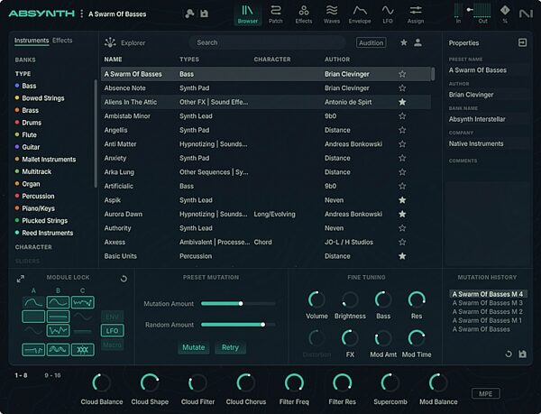Lock oscillator module A
Image resolution: width=541 pixels, height=414 pixels.
click(x=33, y=302)
